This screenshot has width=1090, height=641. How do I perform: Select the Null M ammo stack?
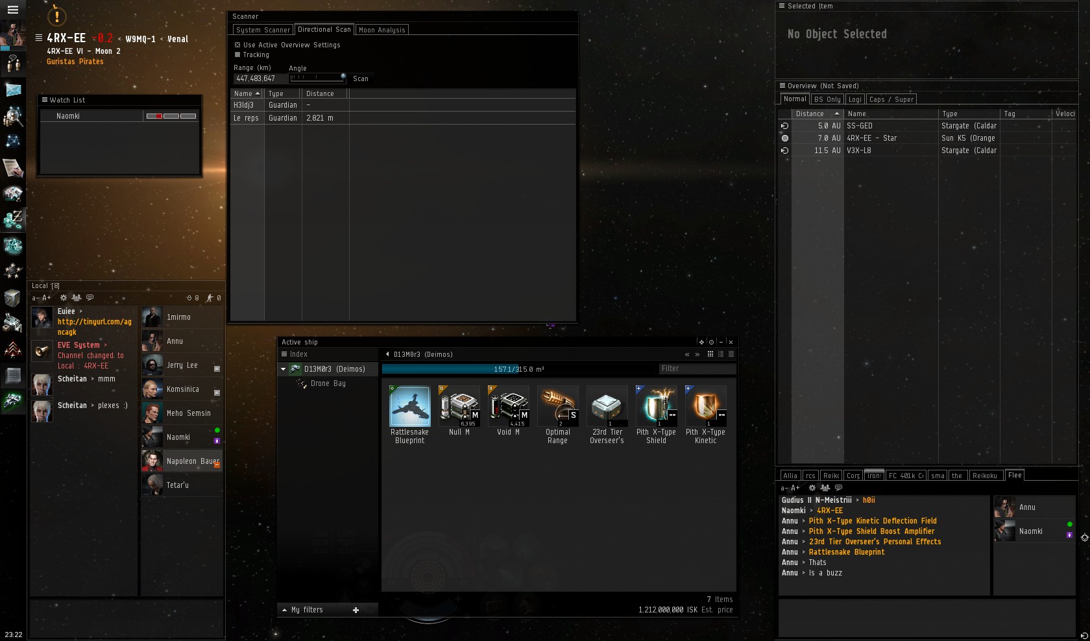[459, 411]
